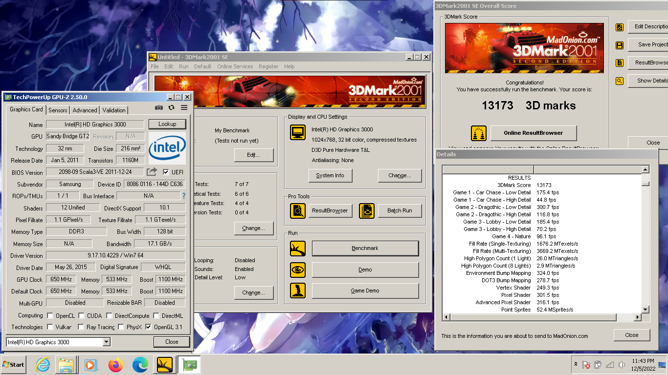This screenshot has height=375, width=668.
Task: Open Microsoft Edge from the taskbar
Action: [x=140, y=365]
